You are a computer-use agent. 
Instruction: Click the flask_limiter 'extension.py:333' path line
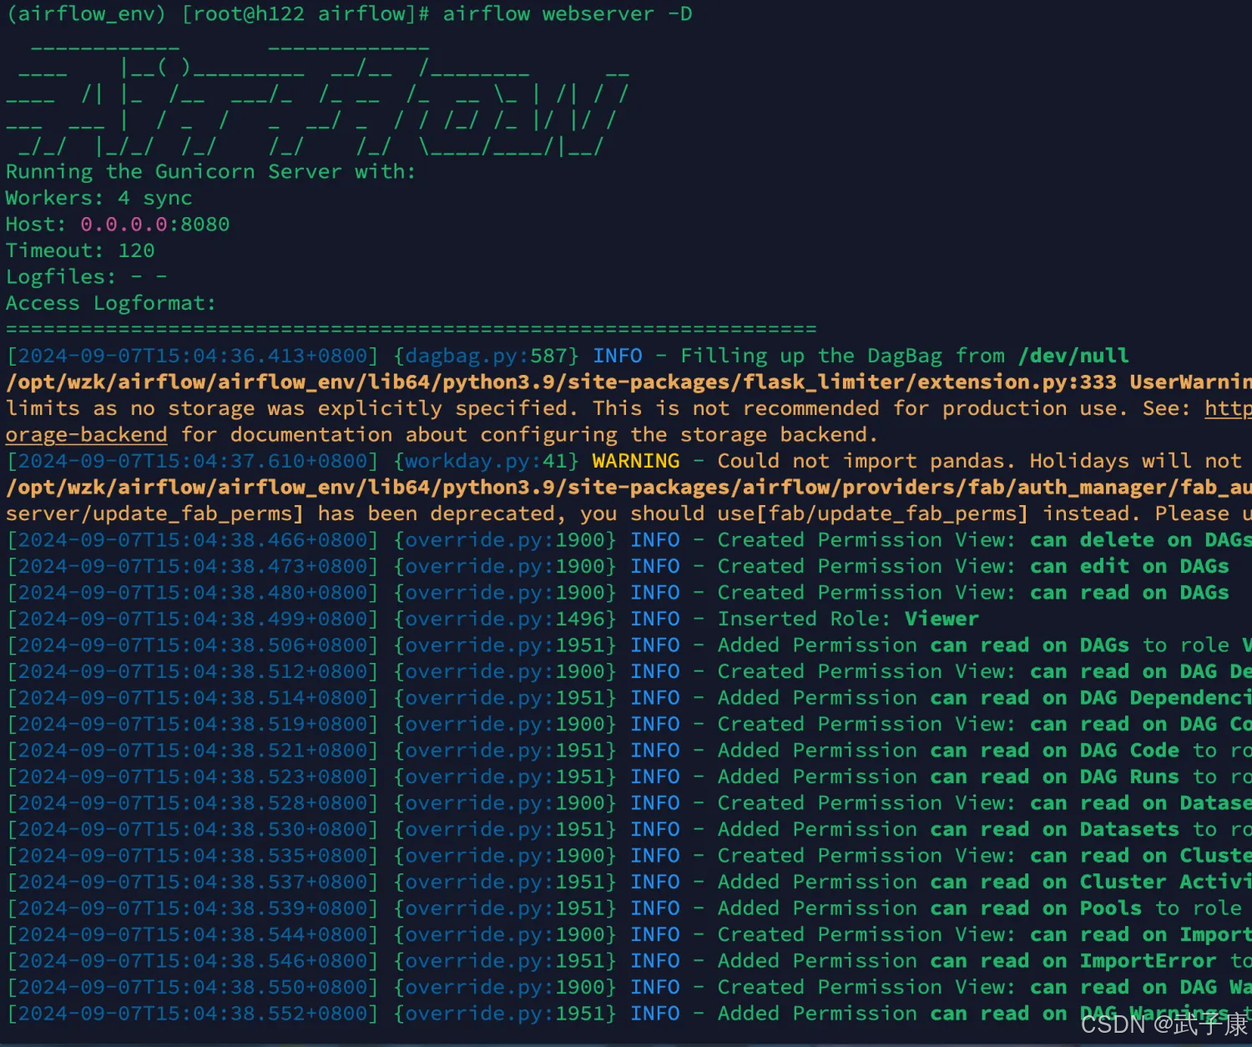629,382
